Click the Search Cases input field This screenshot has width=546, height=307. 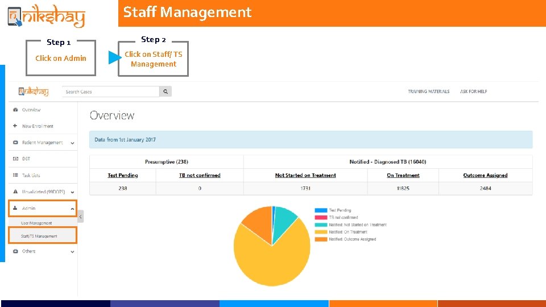pyautogui.click(x=111, y=92)
